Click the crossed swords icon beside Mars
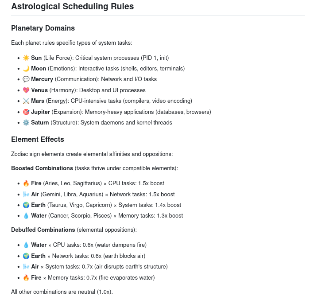The height and width of the screenshot is (300, 310). point(26,101)
